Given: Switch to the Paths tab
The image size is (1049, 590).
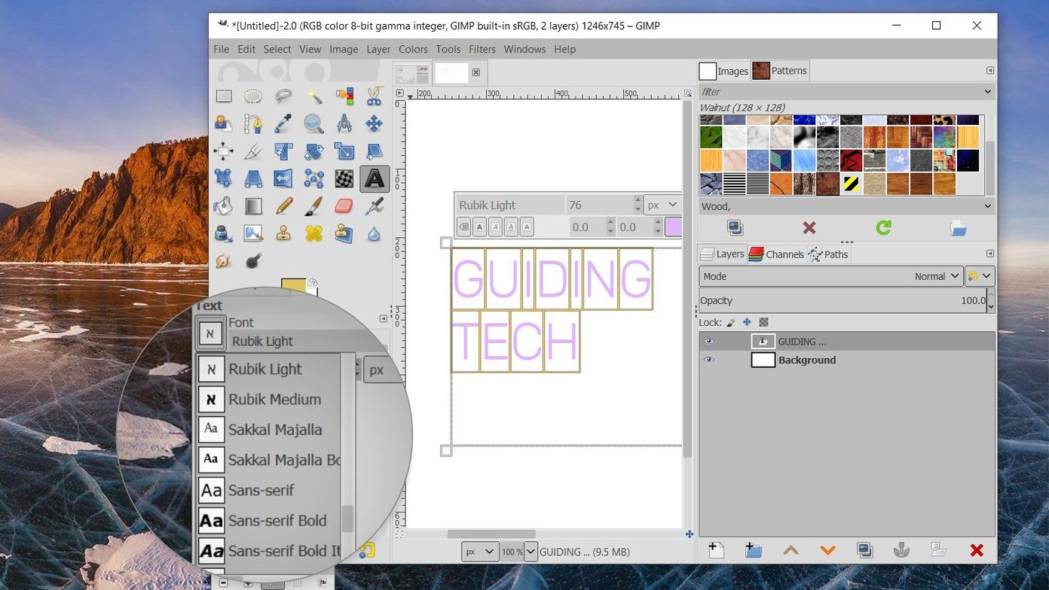Looking at the screenshot, I should [828, 254].
